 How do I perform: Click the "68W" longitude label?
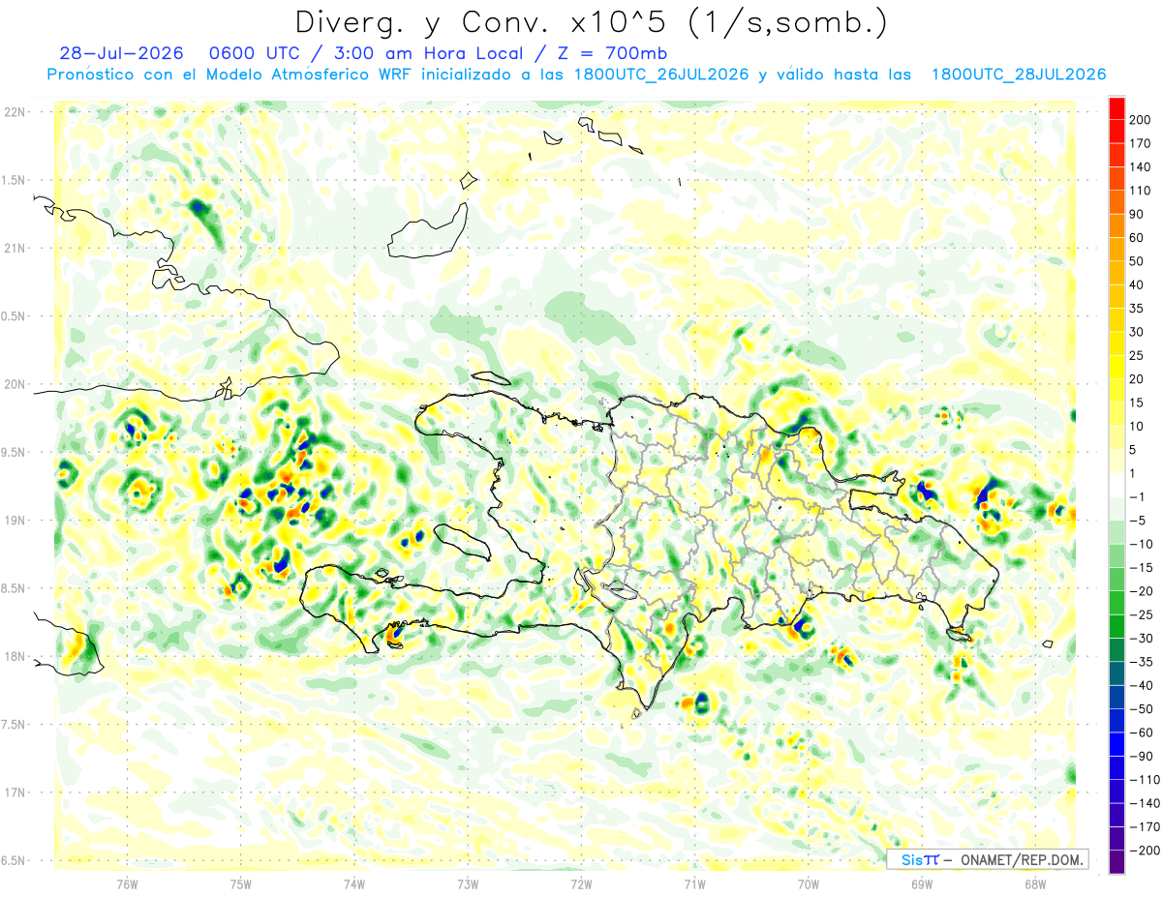1034,884
